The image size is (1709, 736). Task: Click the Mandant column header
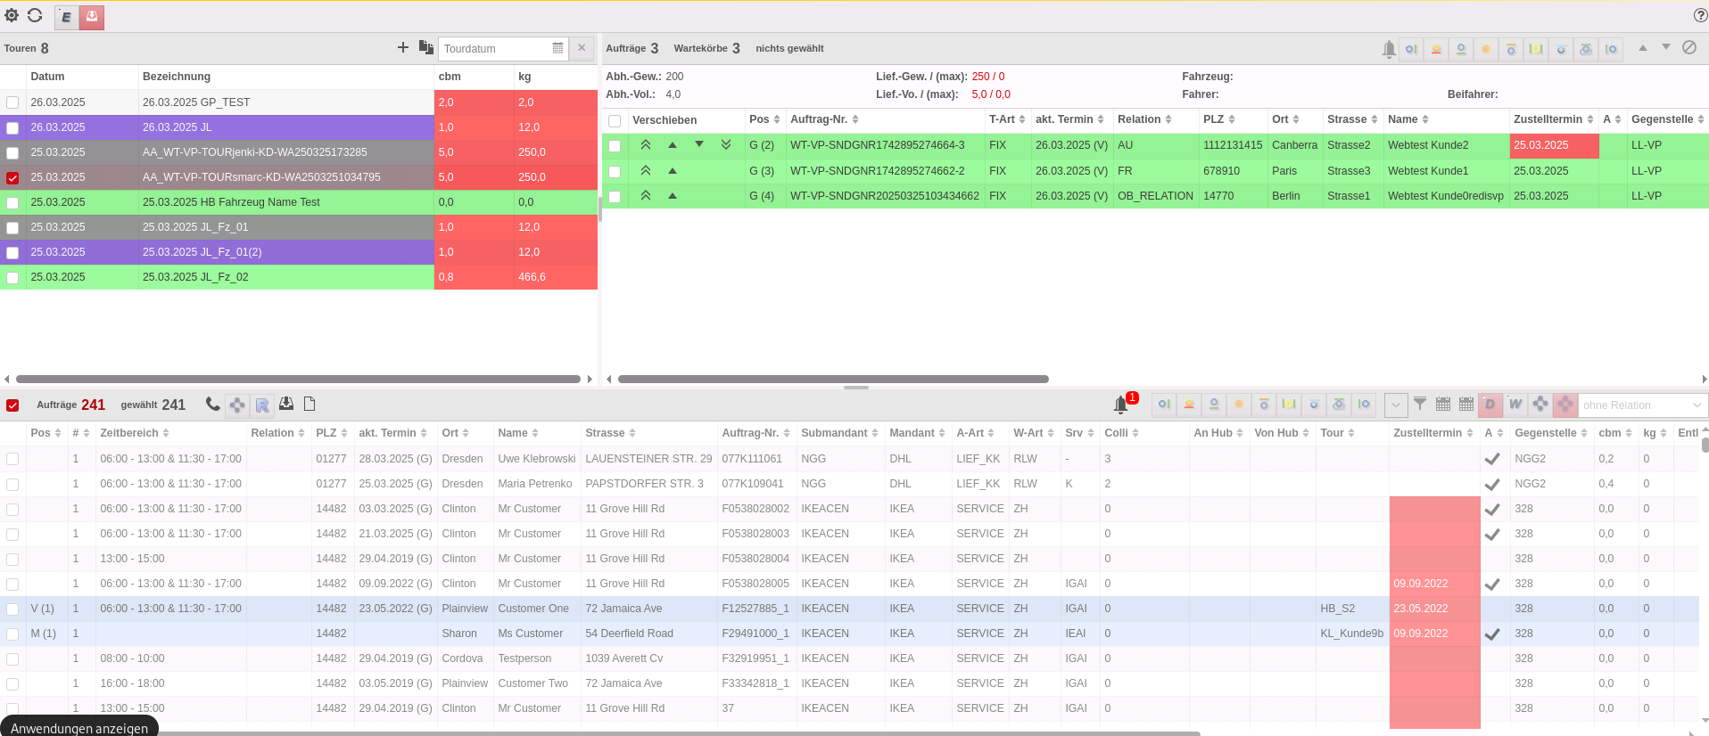point(917,433)
